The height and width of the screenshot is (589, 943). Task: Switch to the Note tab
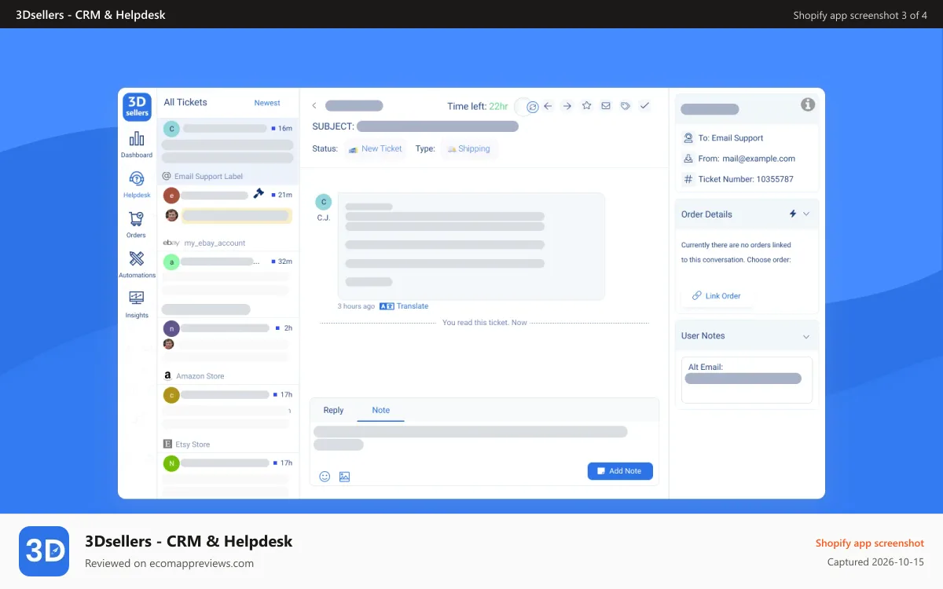tap(381, 410)
